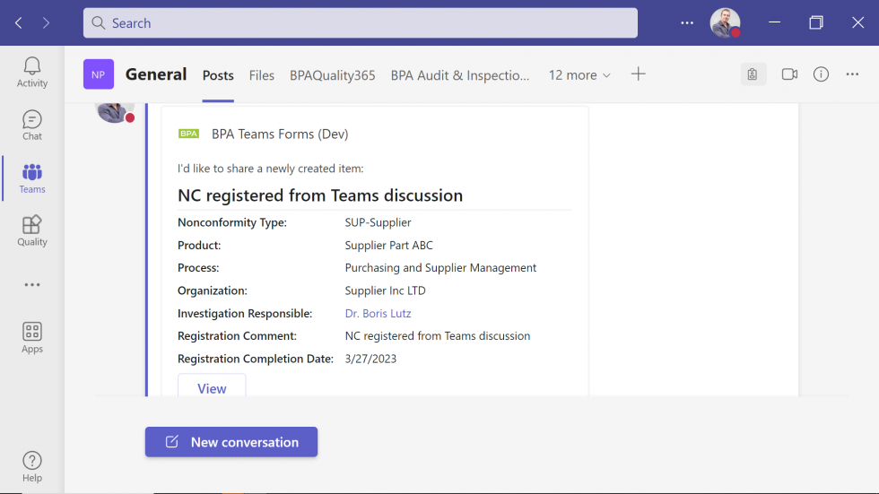Switch to the Files tab
This screenshot has width=879, height=494.
coord(262,75)
